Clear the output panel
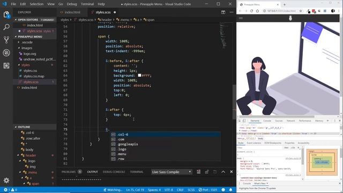 [198, 172]
